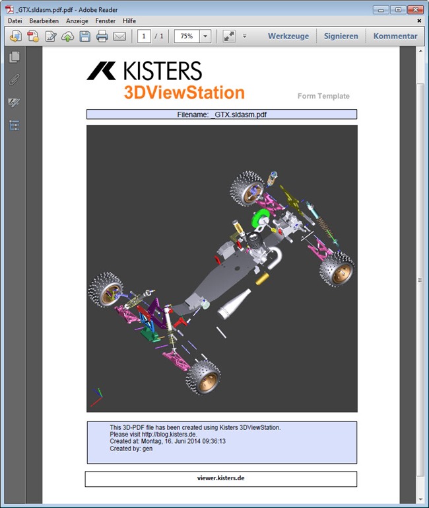Image resolution: width=429 pixels, height=508 pixels.
Task: Click the scrollbar down arrow
Action: 420,499
